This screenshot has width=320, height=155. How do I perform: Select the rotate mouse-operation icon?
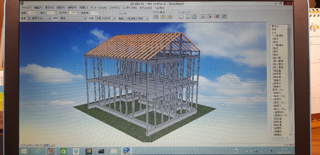coord(156,17)
